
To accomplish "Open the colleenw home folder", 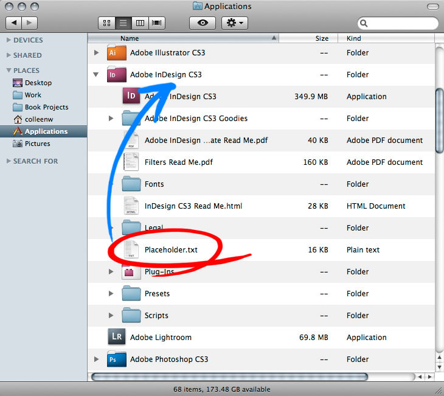I will click(39, 119).
